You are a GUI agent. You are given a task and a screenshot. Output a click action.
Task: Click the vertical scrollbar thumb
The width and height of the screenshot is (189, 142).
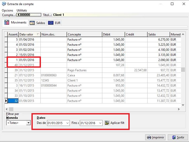point(183,69)
